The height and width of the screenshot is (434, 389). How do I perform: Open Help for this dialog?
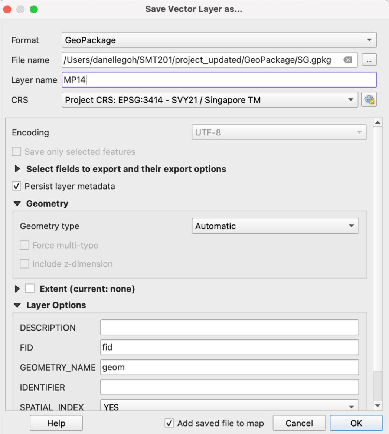tap(56, 423)
